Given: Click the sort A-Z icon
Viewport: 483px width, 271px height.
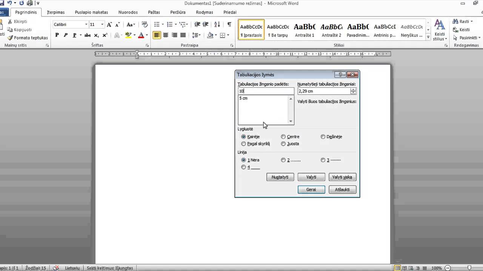Looking at the screenshot, I should point(217,24).
